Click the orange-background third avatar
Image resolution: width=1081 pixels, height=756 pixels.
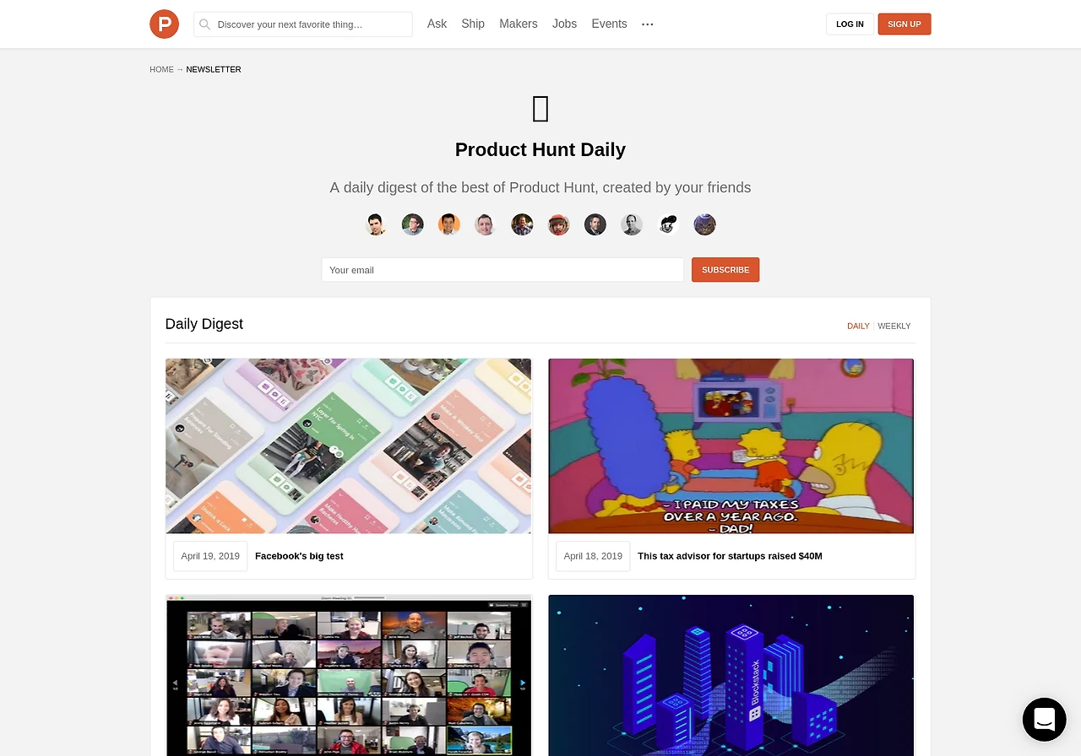449,224
